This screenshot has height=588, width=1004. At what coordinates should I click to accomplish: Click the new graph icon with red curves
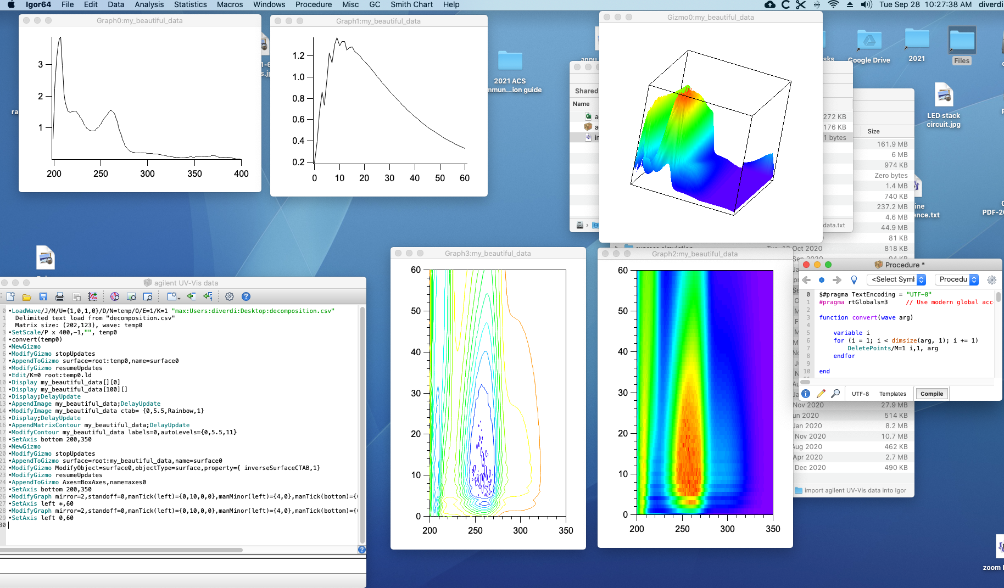point(93,296)
